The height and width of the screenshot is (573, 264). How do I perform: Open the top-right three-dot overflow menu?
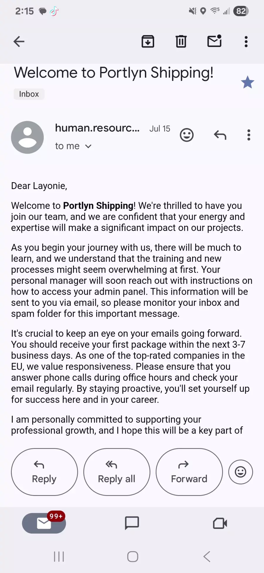[x=246, y=41]
